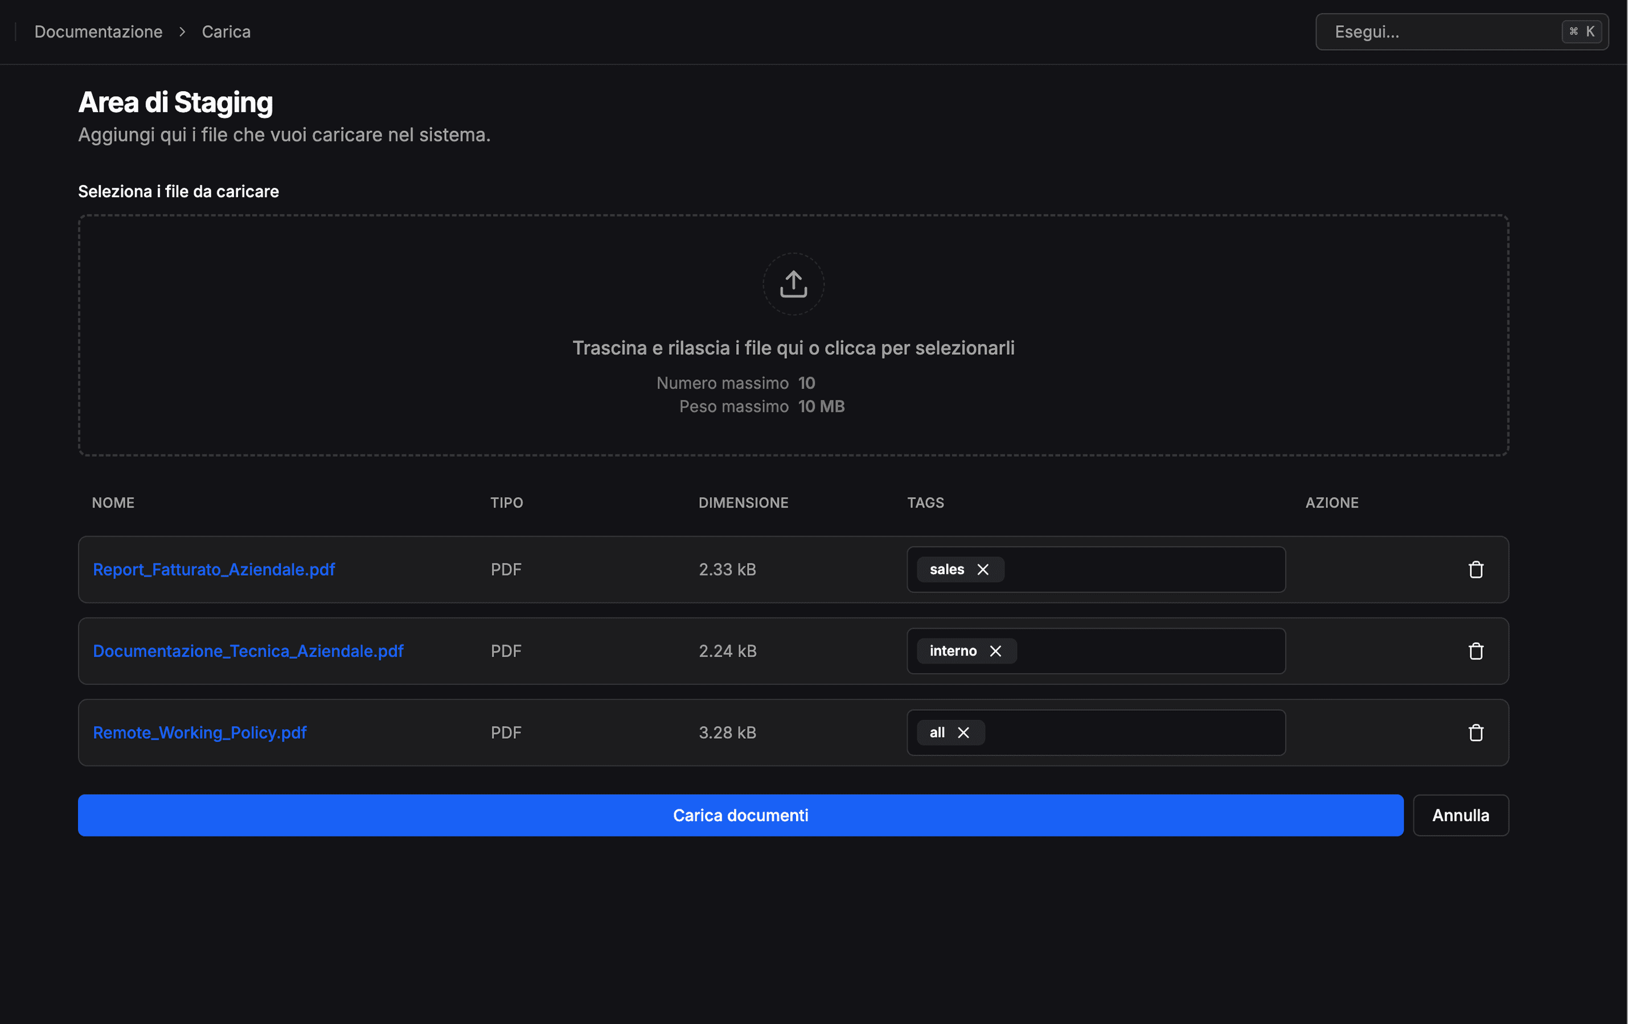Click the tags field for Report_Fatturato_Aziendale.pdf
This screenshot has height=1024, width=1628.
(1149, 570)
